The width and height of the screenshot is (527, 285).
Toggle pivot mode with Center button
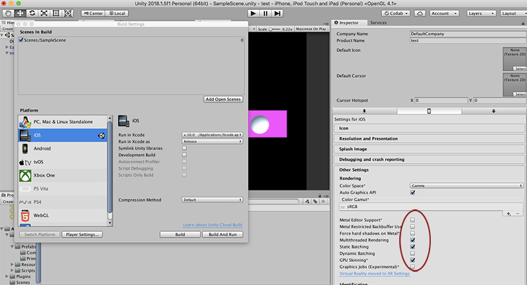coord(93,13)
